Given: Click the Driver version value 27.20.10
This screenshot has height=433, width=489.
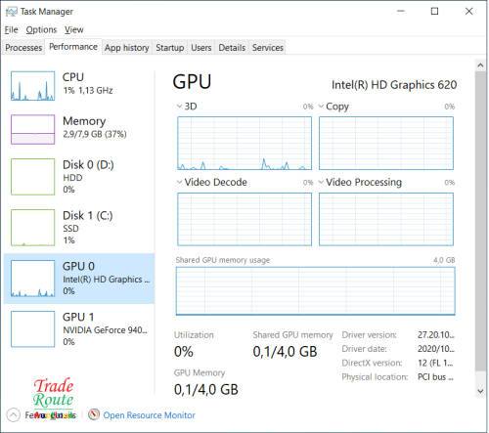Looking at the screenshot, I should click(436, 335).
